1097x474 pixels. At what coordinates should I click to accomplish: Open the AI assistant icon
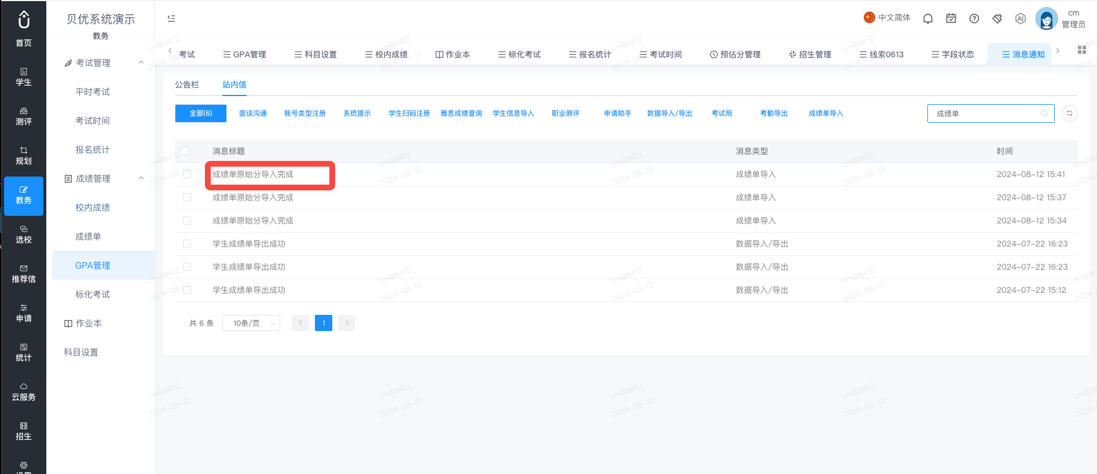pos(1021,19)
